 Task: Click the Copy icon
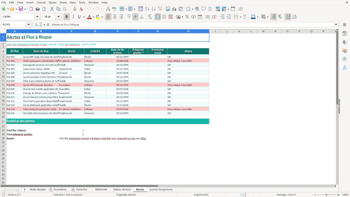click(58, 9)
